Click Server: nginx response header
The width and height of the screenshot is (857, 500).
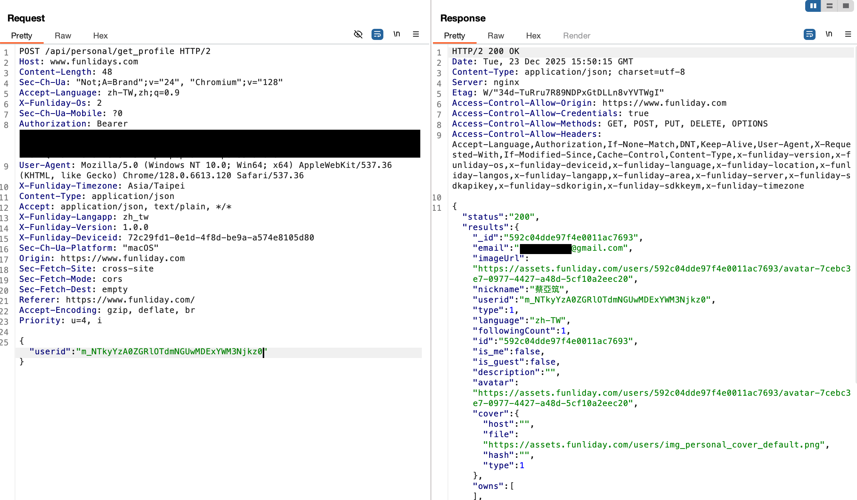click(485, 82)
